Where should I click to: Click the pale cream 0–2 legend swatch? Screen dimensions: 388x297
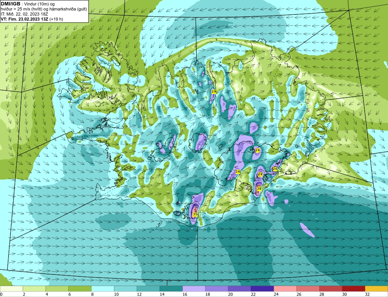(x=11, y=289)
